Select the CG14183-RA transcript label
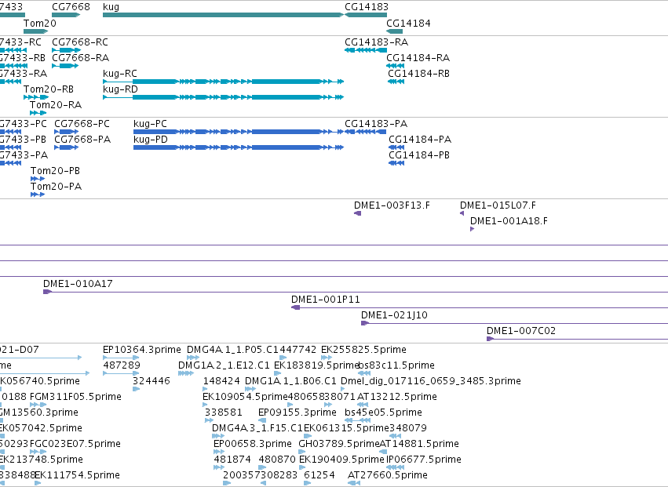 tap(377, 42)
